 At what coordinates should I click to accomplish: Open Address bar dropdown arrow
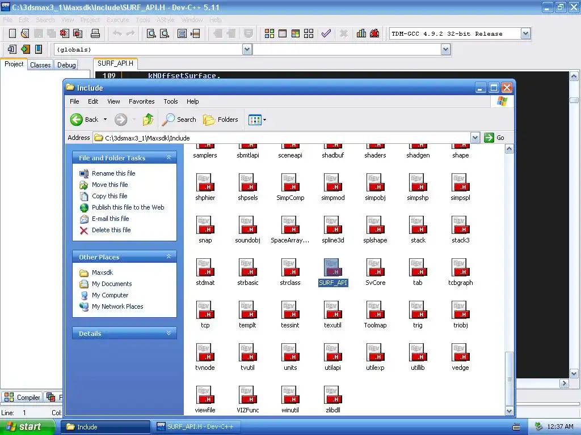475,138
